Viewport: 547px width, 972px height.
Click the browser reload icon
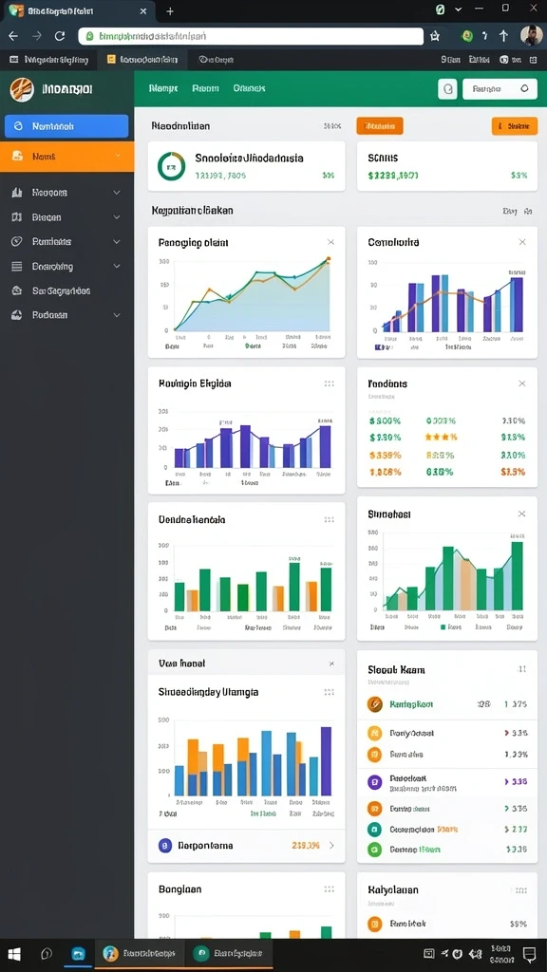pyautogui.click(x=60, y=36)
